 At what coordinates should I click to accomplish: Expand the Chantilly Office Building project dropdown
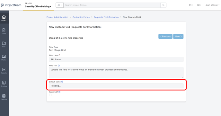coord(38,6)
